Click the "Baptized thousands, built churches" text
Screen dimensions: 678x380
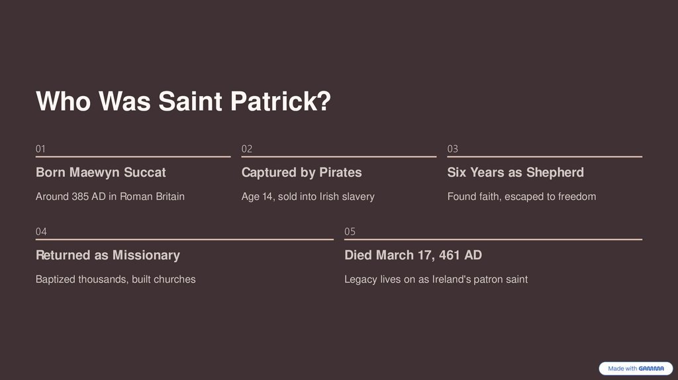pos(116,279)
